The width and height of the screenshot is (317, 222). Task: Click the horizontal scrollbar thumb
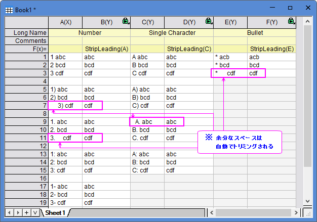tap(254, 212)
